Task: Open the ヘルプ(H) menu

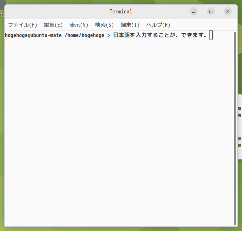Action: tap(158, 25)
